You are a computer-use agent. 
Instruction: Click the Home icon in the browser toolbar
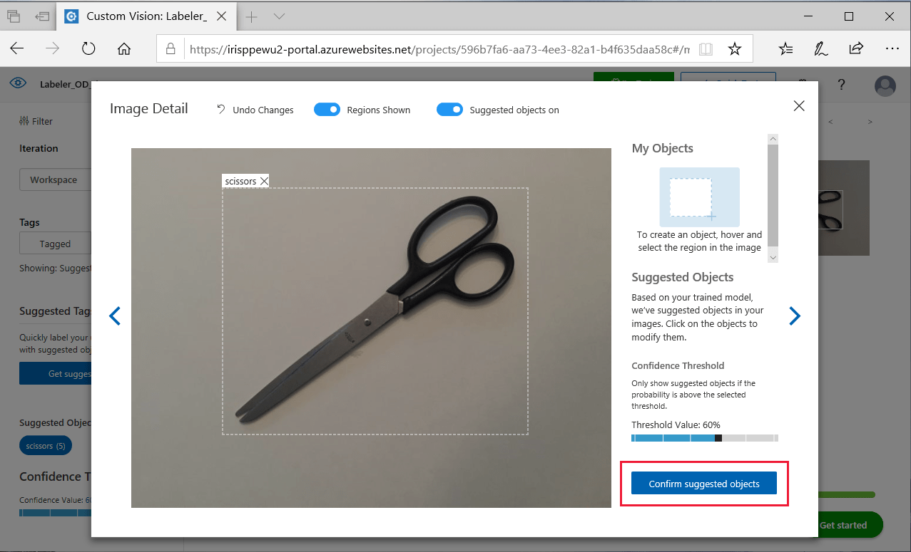[x=124, y=48]
